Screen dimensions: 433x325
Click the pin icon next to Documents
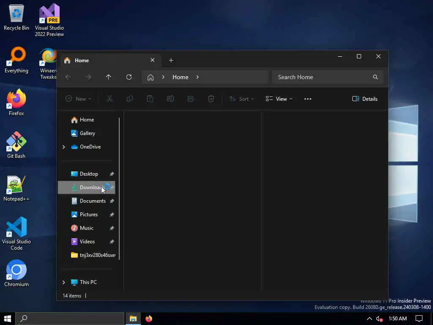tap(112, 201)
